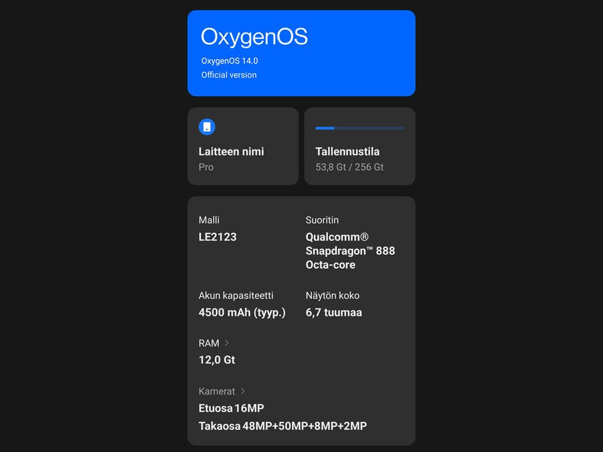Expand RAM details via its chevron
The width and height of the screenshot is (603, 452).
(227, 343)
